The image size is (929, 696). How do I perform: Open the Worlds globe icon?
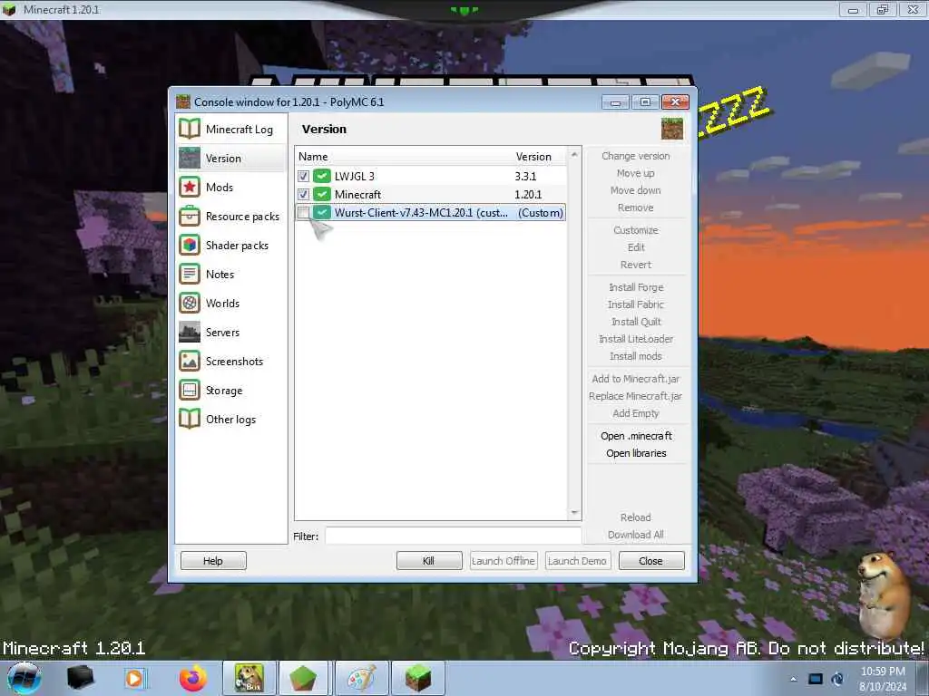point(190,303)
